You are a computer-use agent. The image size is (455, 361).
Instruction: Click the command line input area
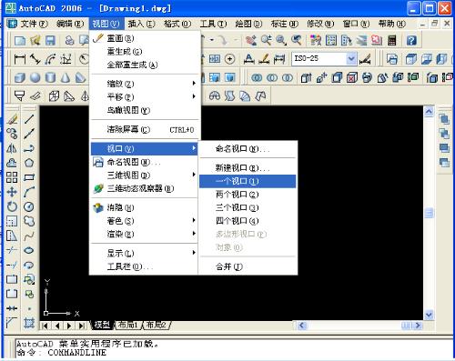point(234,353)
